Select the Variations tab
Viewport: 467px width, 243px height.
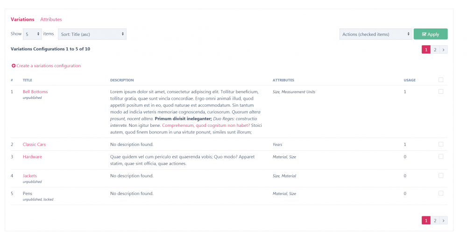[x=22, y=20]
